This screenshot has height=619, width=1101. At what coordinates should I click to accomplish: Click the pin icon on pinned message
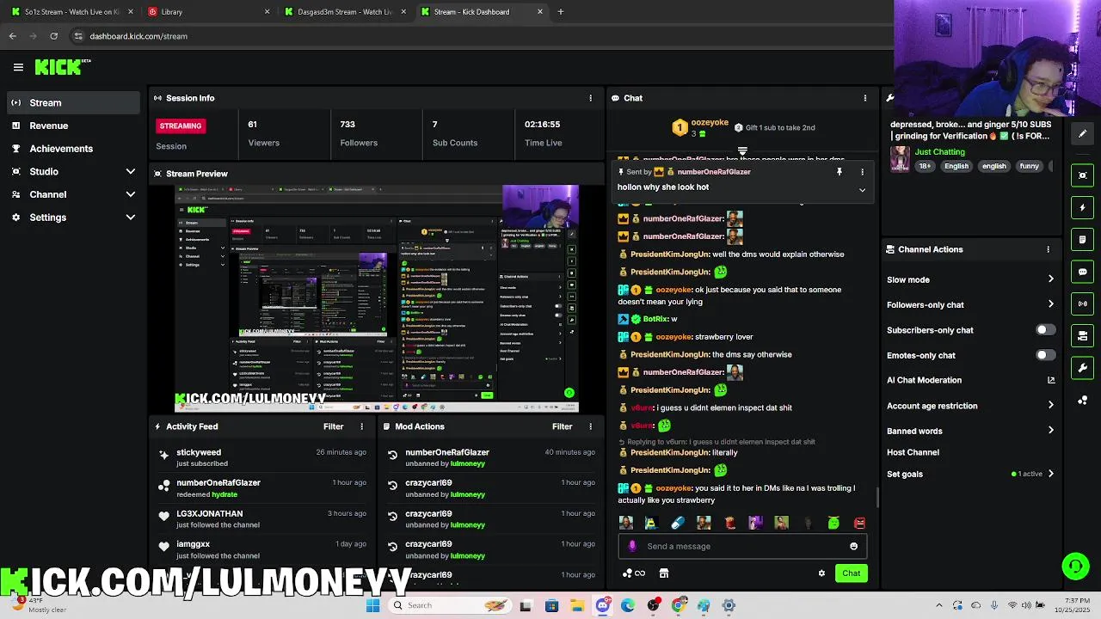839,172
